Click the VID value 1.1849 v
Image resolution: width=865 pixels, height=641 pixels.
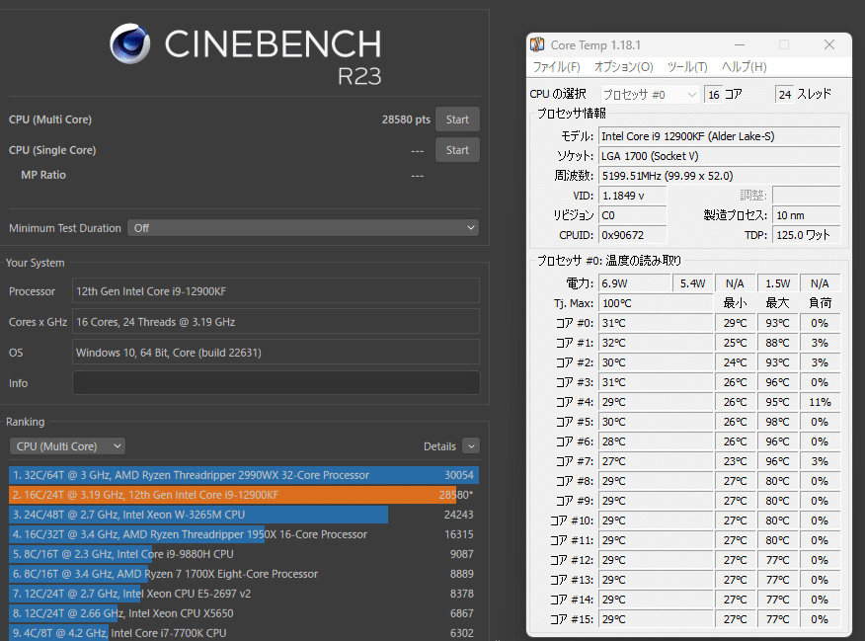coord(632,196)
